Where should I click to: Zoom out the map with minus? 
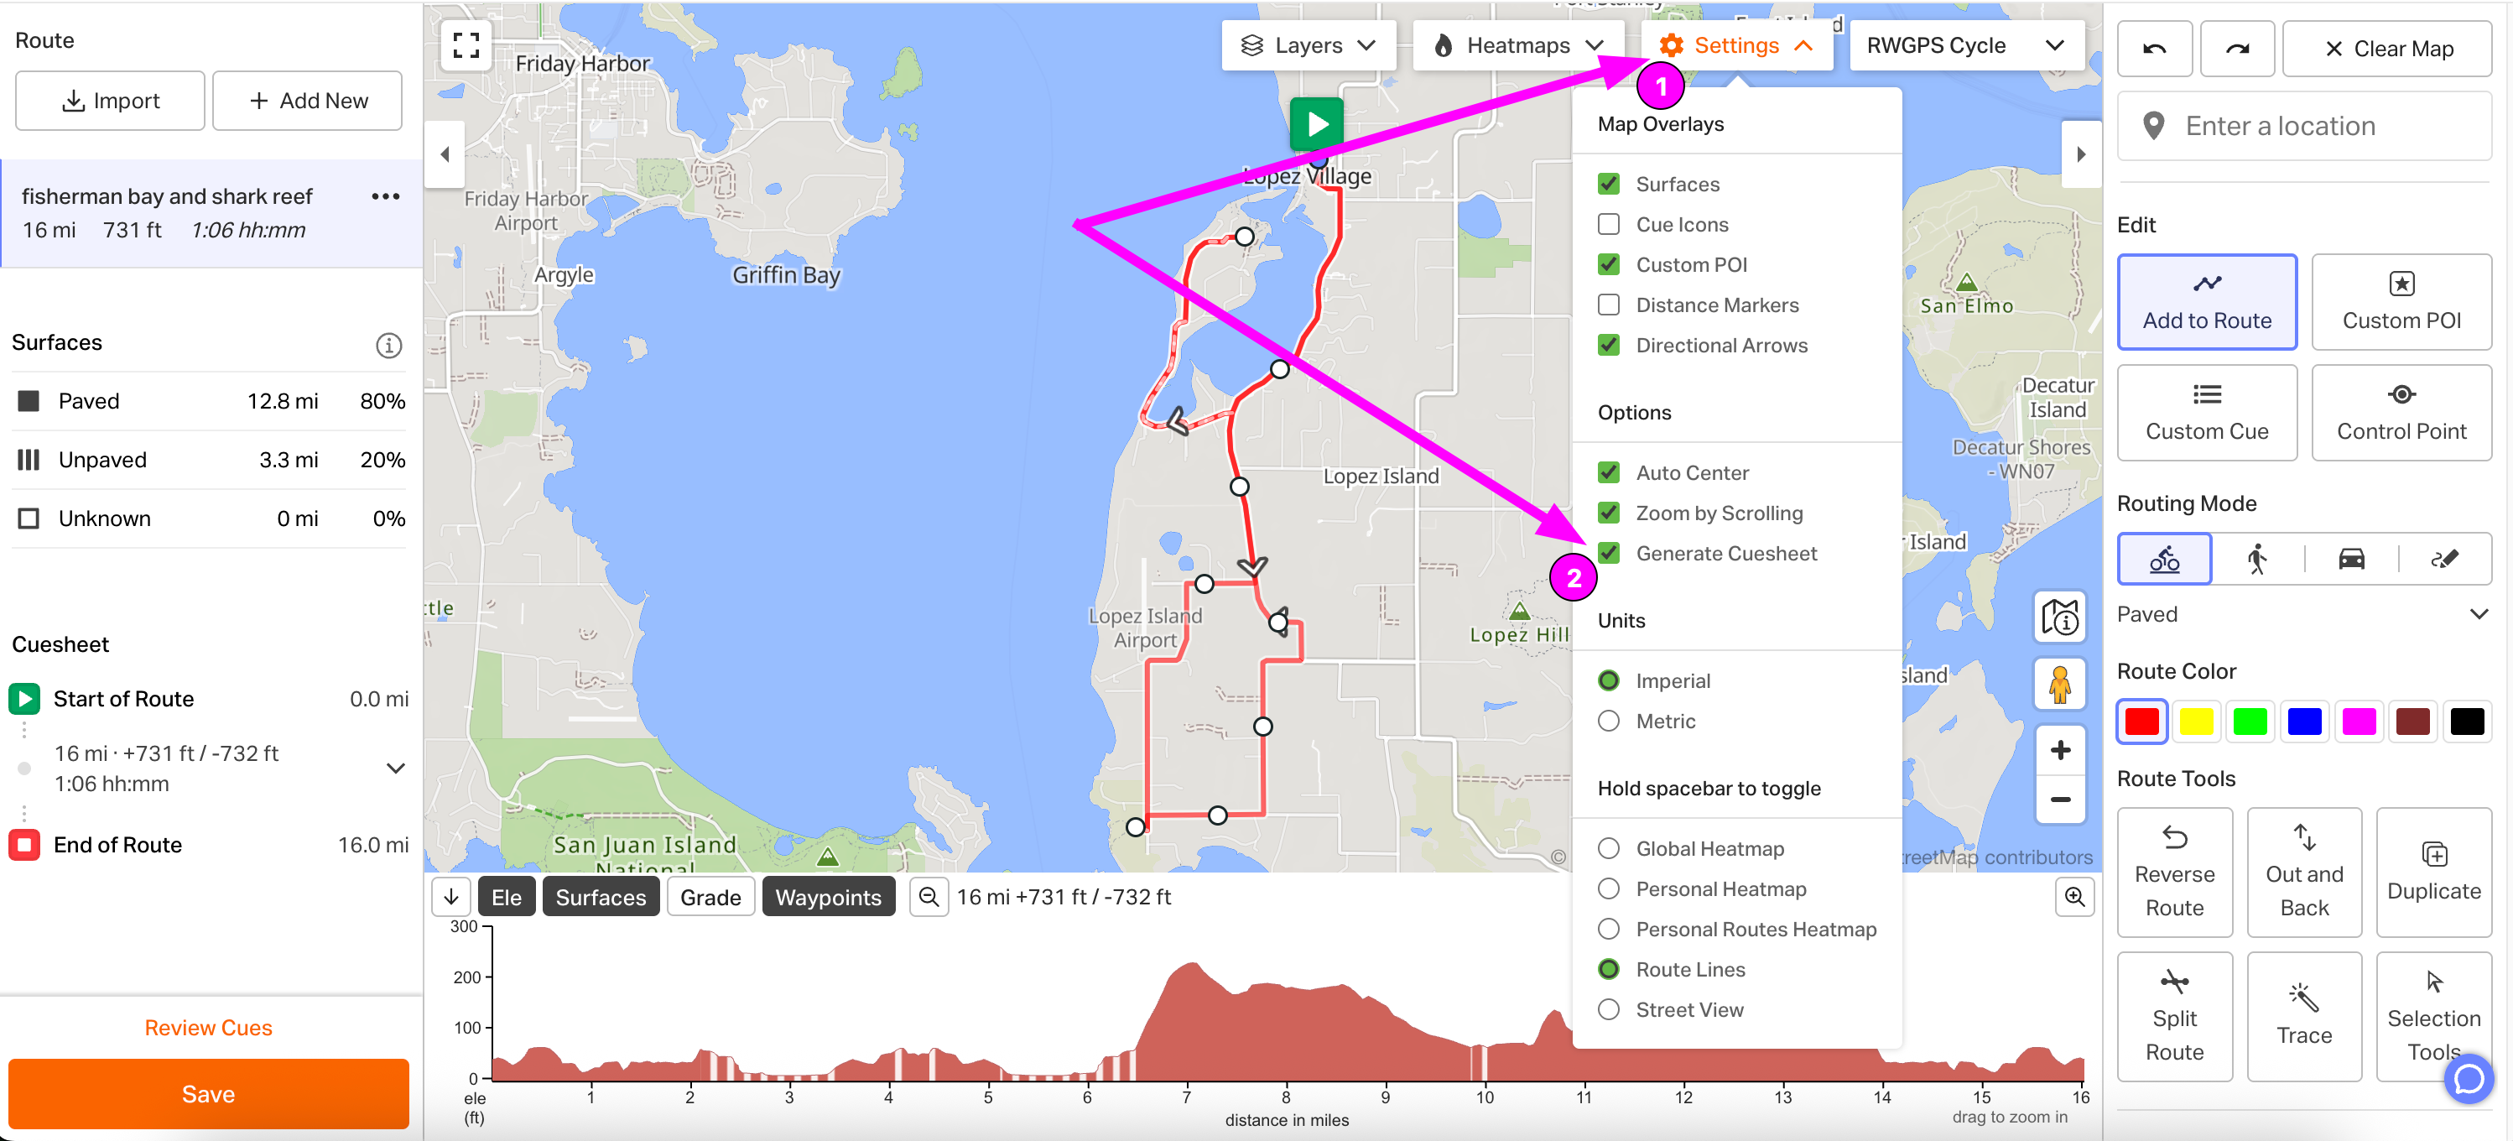(2059, 800)
